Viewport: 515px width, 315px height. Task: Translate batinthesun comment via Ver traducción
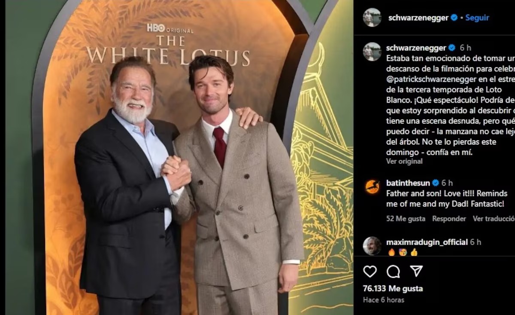pyautogui.click(x=494, y=219)
